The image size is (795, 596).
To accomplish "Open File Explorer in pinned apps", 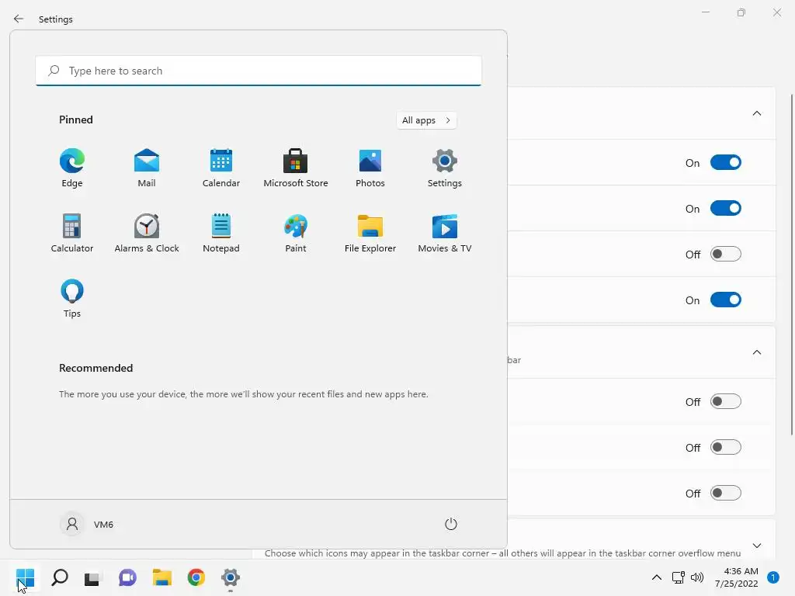I will (x=370, y=233).
